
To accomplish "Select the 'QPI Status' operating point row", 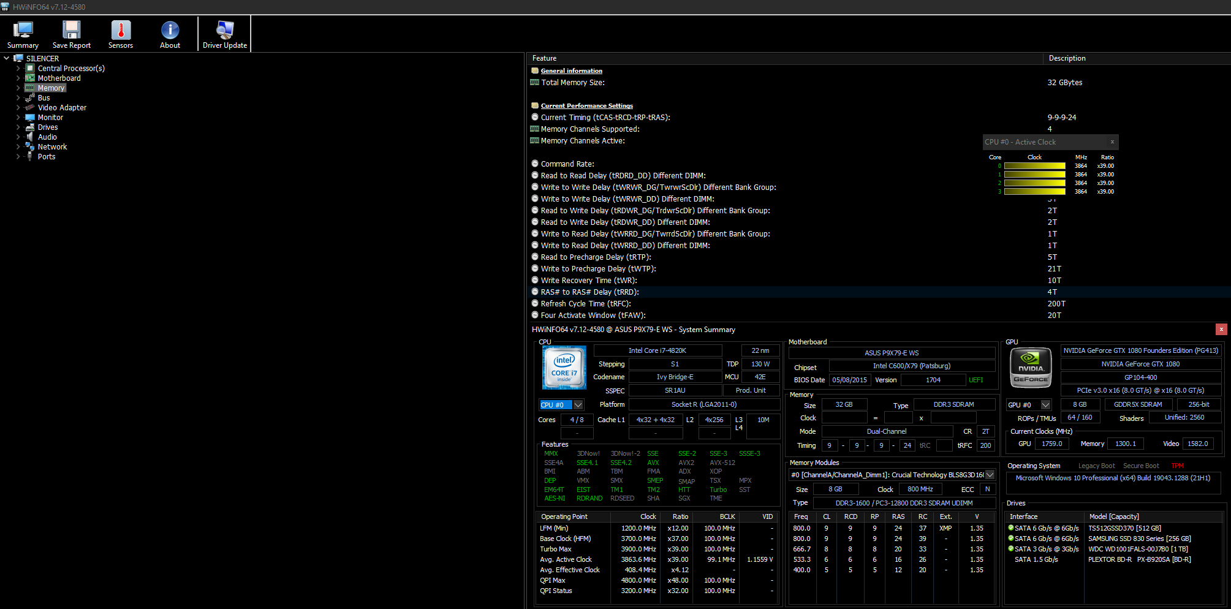I will tap(657, 591).
